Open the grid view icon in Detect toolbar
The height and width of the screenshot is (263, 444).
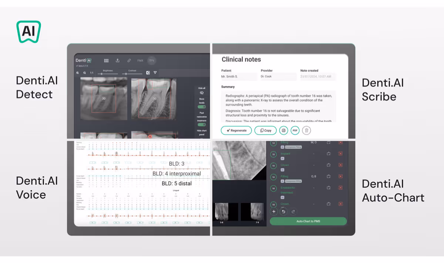coord(106,60)
